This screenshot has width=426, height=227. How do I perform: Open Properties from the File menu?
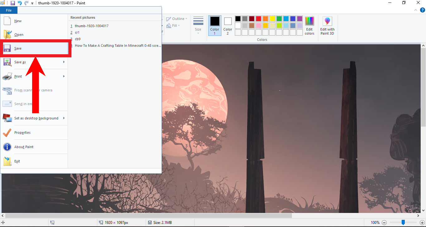34,133
